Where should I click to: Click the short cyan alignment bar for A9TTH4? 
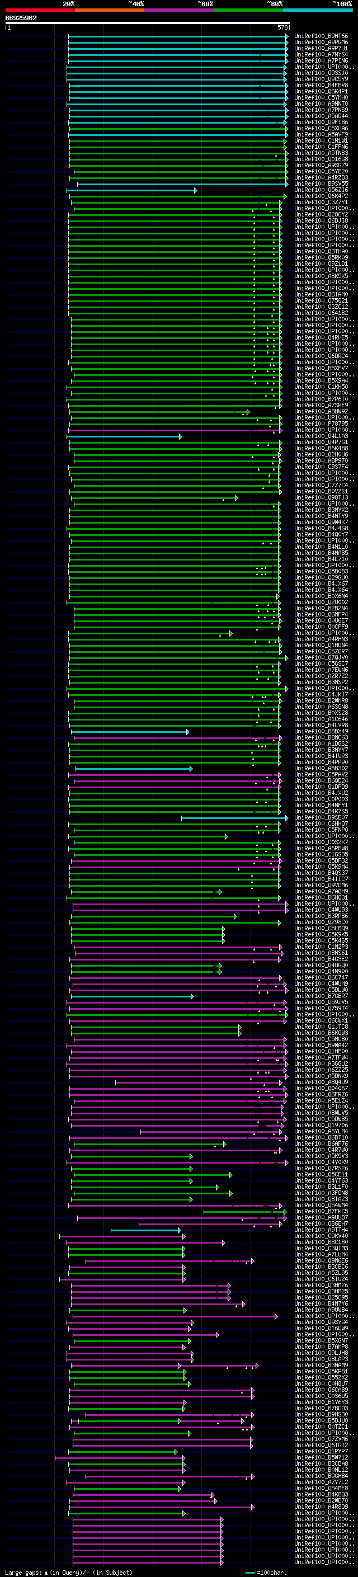[x=145, y=1230]
